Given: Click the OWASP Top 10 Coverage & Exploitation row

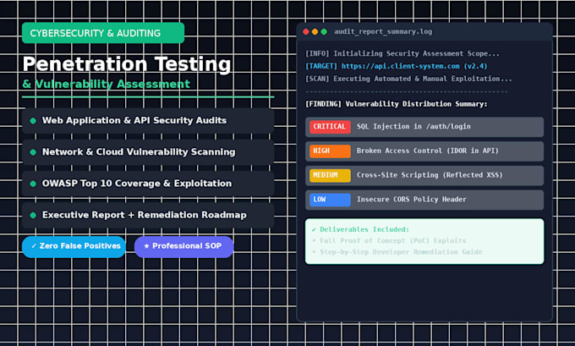Looking at the screenshot, I should 148,184.
